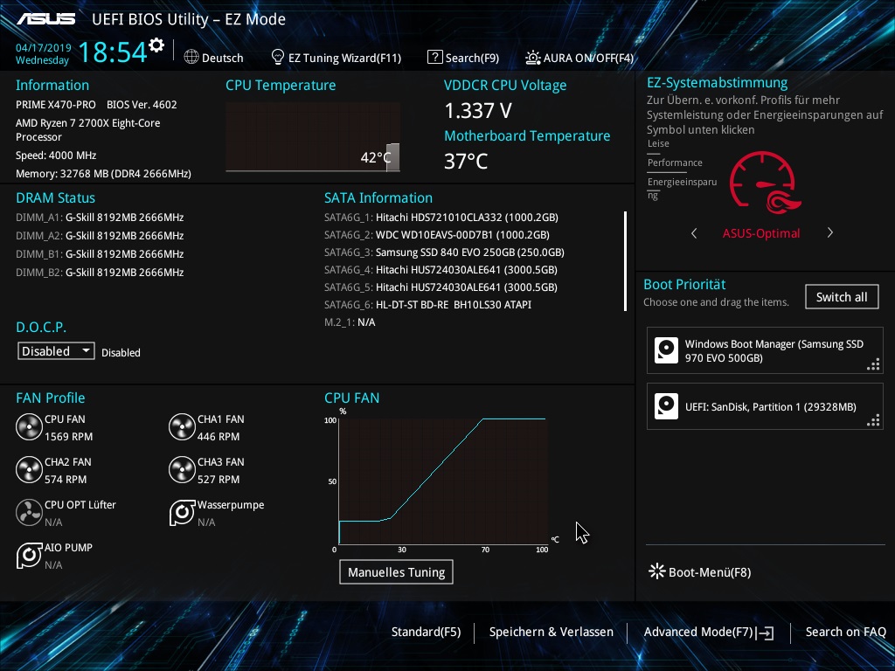Load Standard(F5) defaults
895x671 pixels.
[426, 632]
